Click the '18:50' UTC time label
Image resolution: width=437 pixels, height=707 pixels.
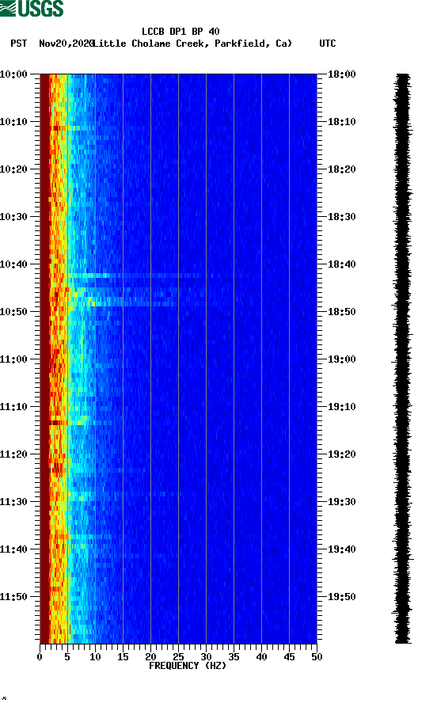tap(341, 312)
